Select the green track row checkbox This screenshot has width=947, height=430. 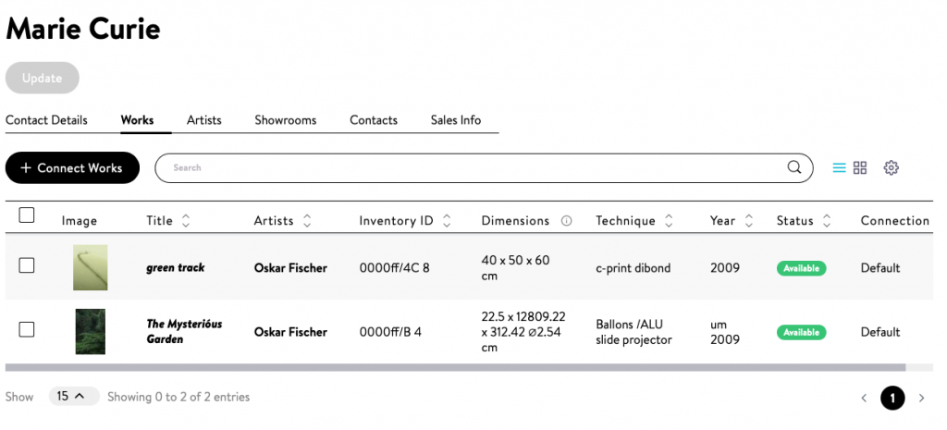point(27,265)
